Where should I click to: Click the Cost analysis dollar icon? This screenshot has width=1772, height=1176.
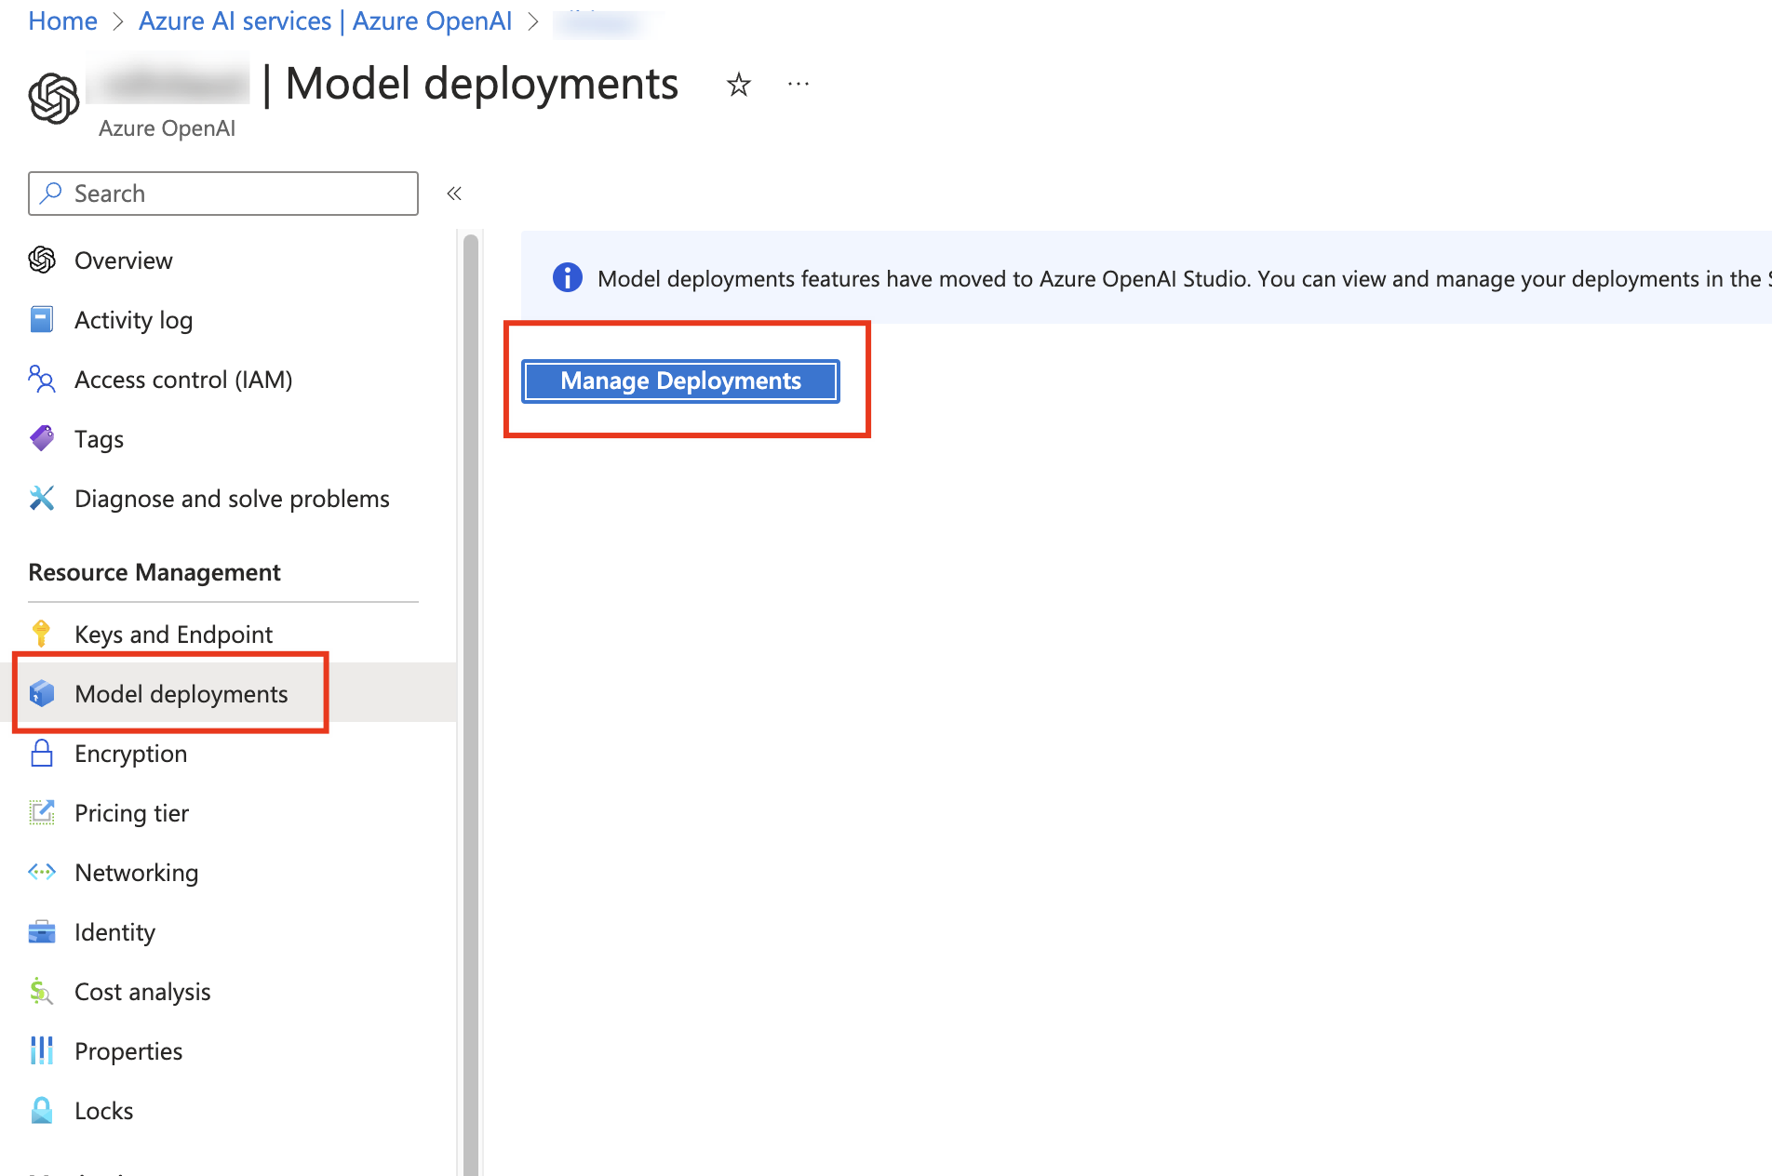click(42, 991)
